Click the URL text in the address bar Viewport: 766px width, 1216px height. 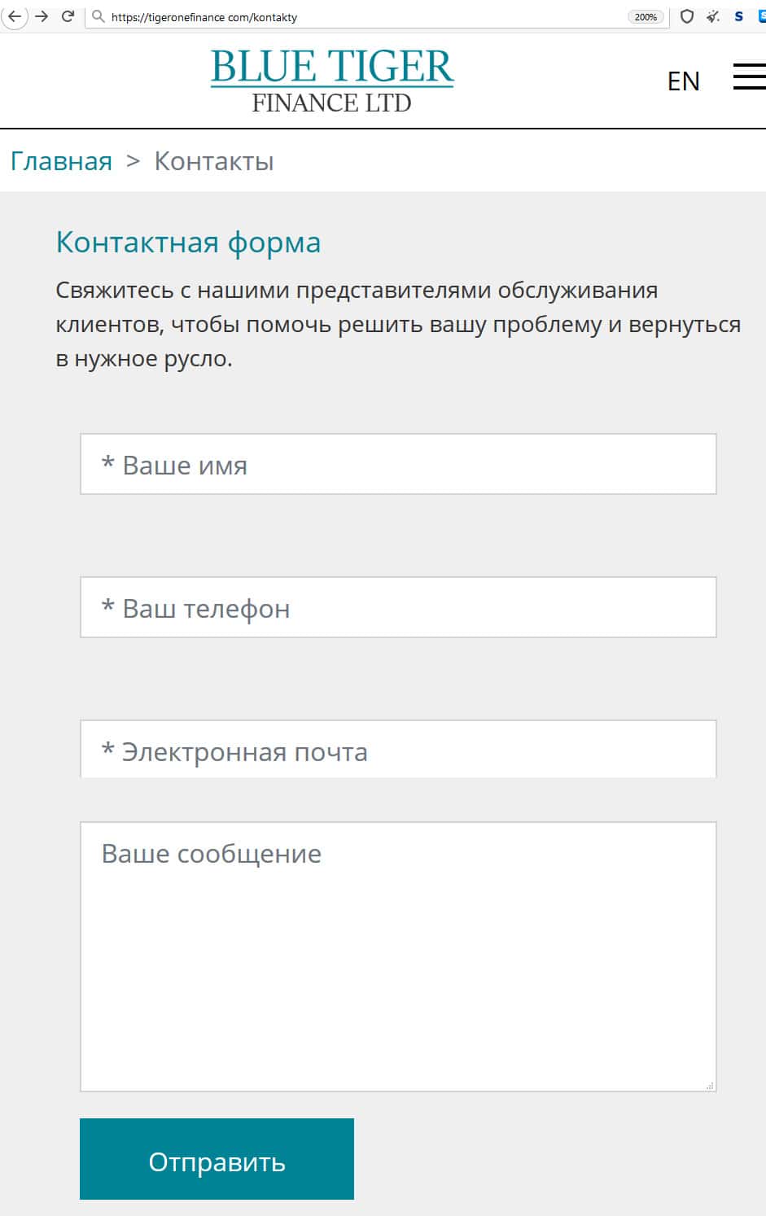click(204, 17)
